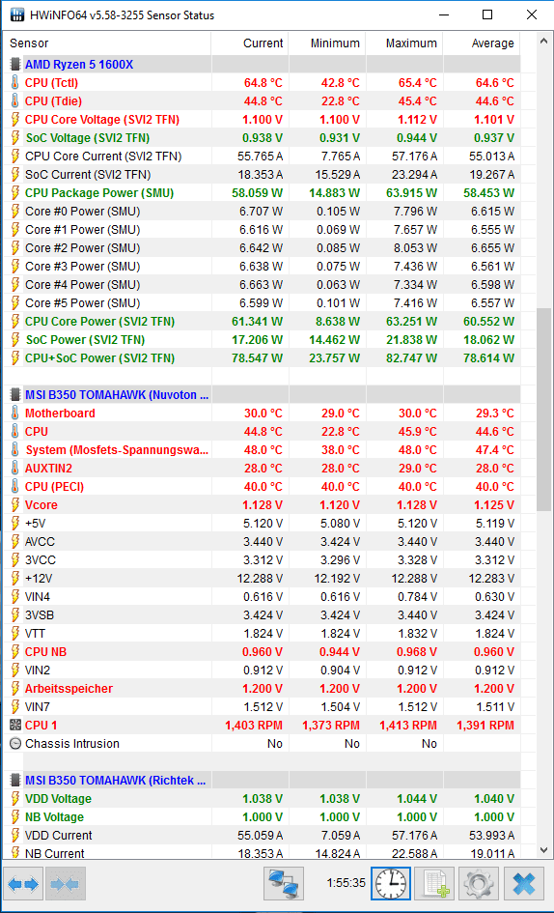Click the thermometer icon for Motherboard
This screenshot has height=913, width=554.
[x=15, y=414]
